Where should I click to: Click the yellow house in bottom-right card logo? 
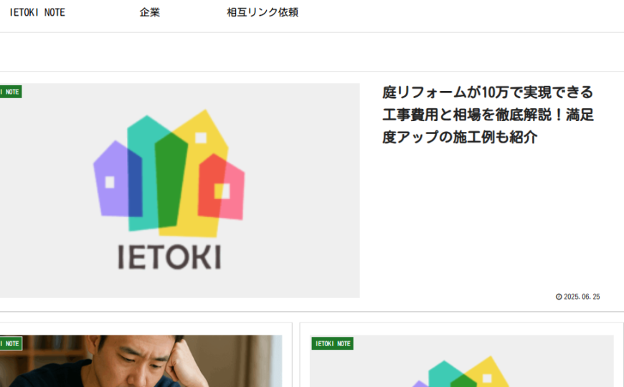click(486, 372)
